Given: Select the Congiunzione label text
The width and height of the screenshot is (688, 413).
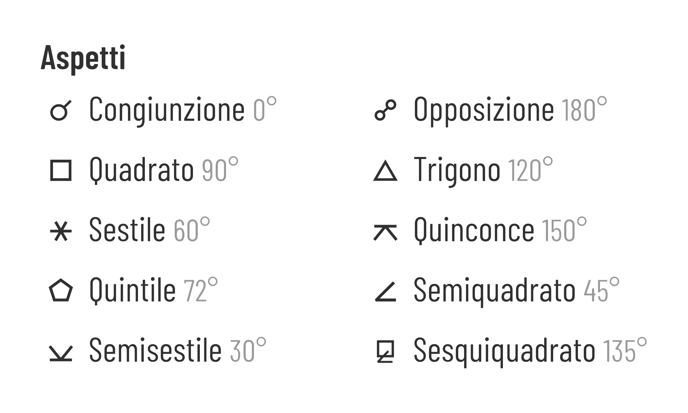Looking at the screenshot, I should coord(167,109).
